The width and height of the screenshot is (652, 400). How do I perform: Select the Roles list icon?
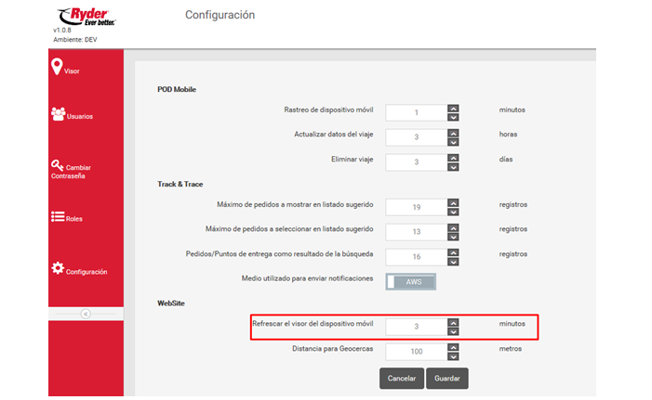coord(58,217)
